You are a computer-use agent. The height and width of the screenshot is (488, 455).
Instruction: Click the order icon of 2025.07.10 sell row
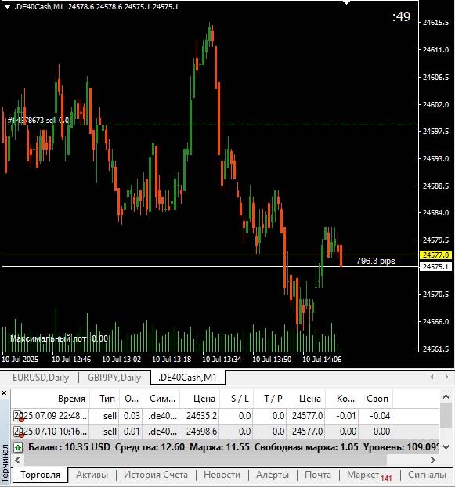19,432
